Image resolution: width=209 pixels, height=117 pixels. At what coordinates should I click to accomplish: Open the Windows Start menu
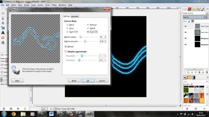click(4, 114)
